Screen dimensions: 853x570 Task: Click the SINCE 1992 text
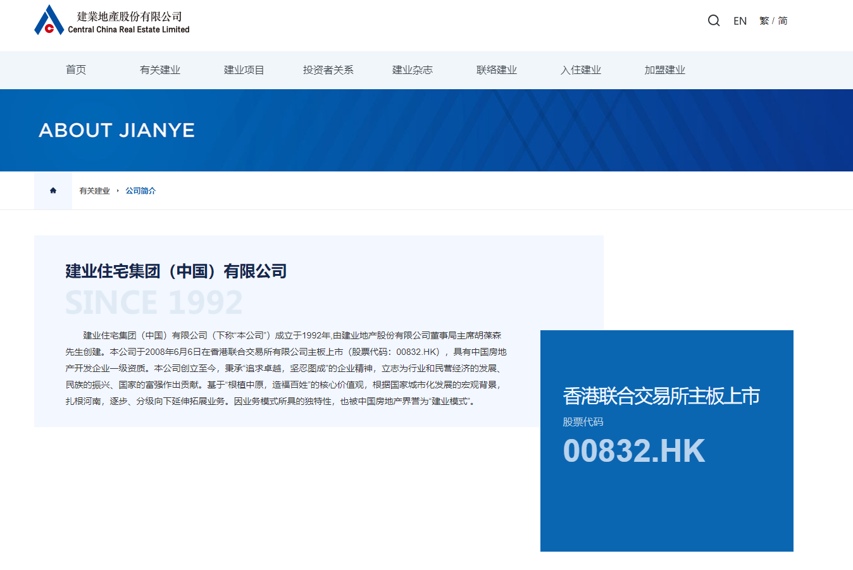click(x=154, y=302)
